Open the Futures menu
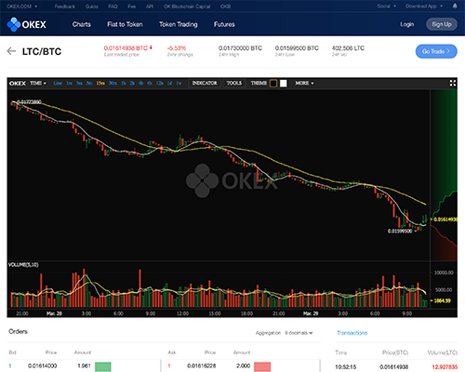Image resolution: width=465 pixels, height=372 pixels. (224, 24)
